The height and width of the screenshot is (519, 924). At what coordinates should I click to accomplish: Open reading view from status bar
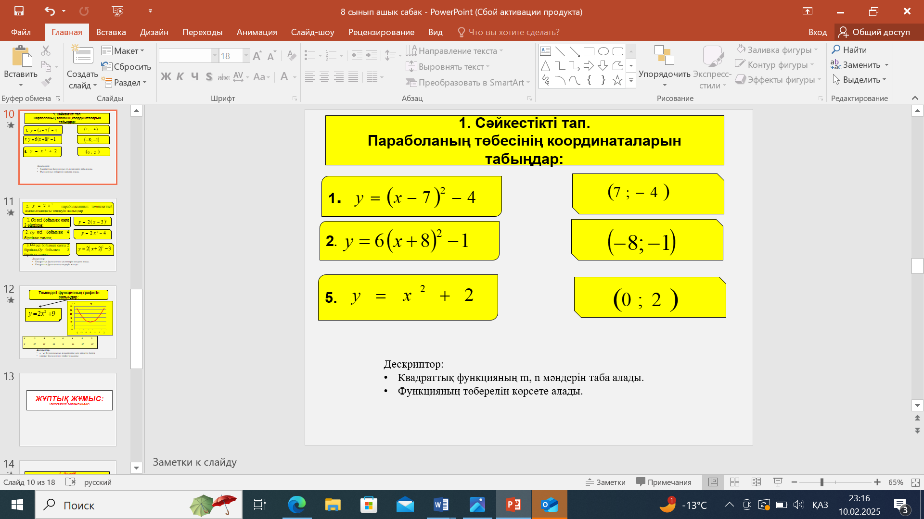(756, 482)
